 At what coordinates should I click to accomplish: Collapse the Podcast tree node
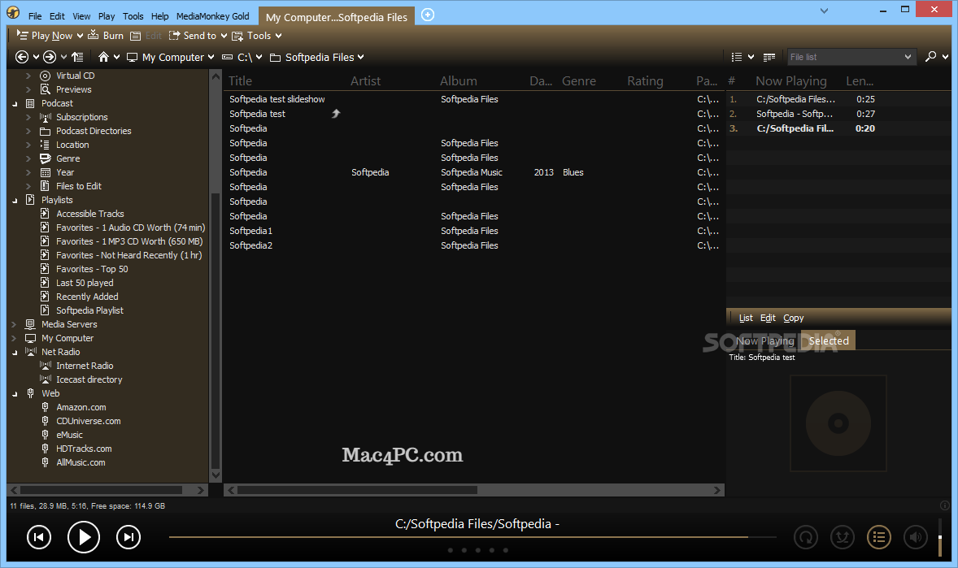coord(15,104)
